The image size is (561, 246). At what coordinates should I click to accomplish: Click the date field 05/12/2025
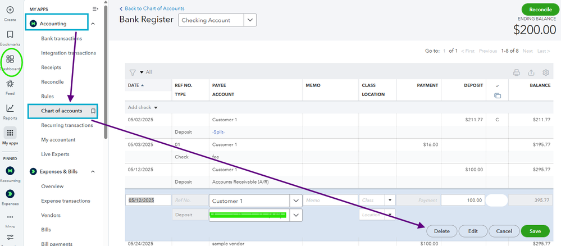(148, 201)
